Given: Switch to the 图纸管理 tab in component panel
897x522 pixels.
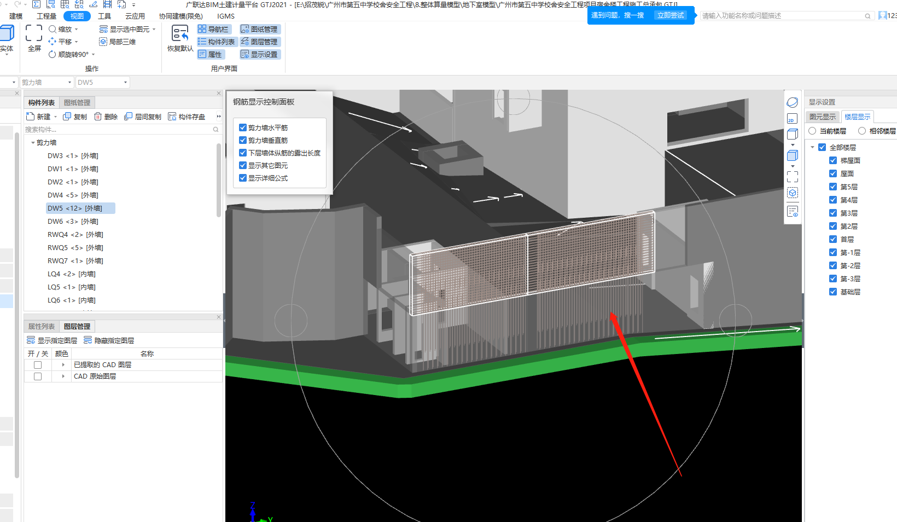Looking at the screenshot, I should (x=77, y=103).
